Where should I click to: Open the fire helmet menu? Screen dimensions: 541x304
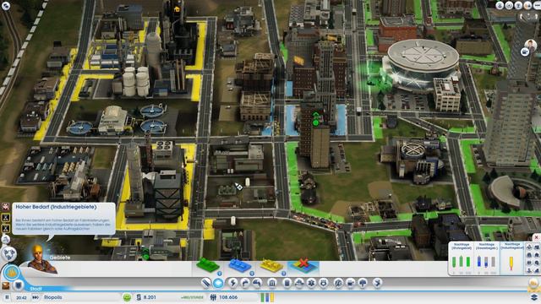click(x=298, y=283)
